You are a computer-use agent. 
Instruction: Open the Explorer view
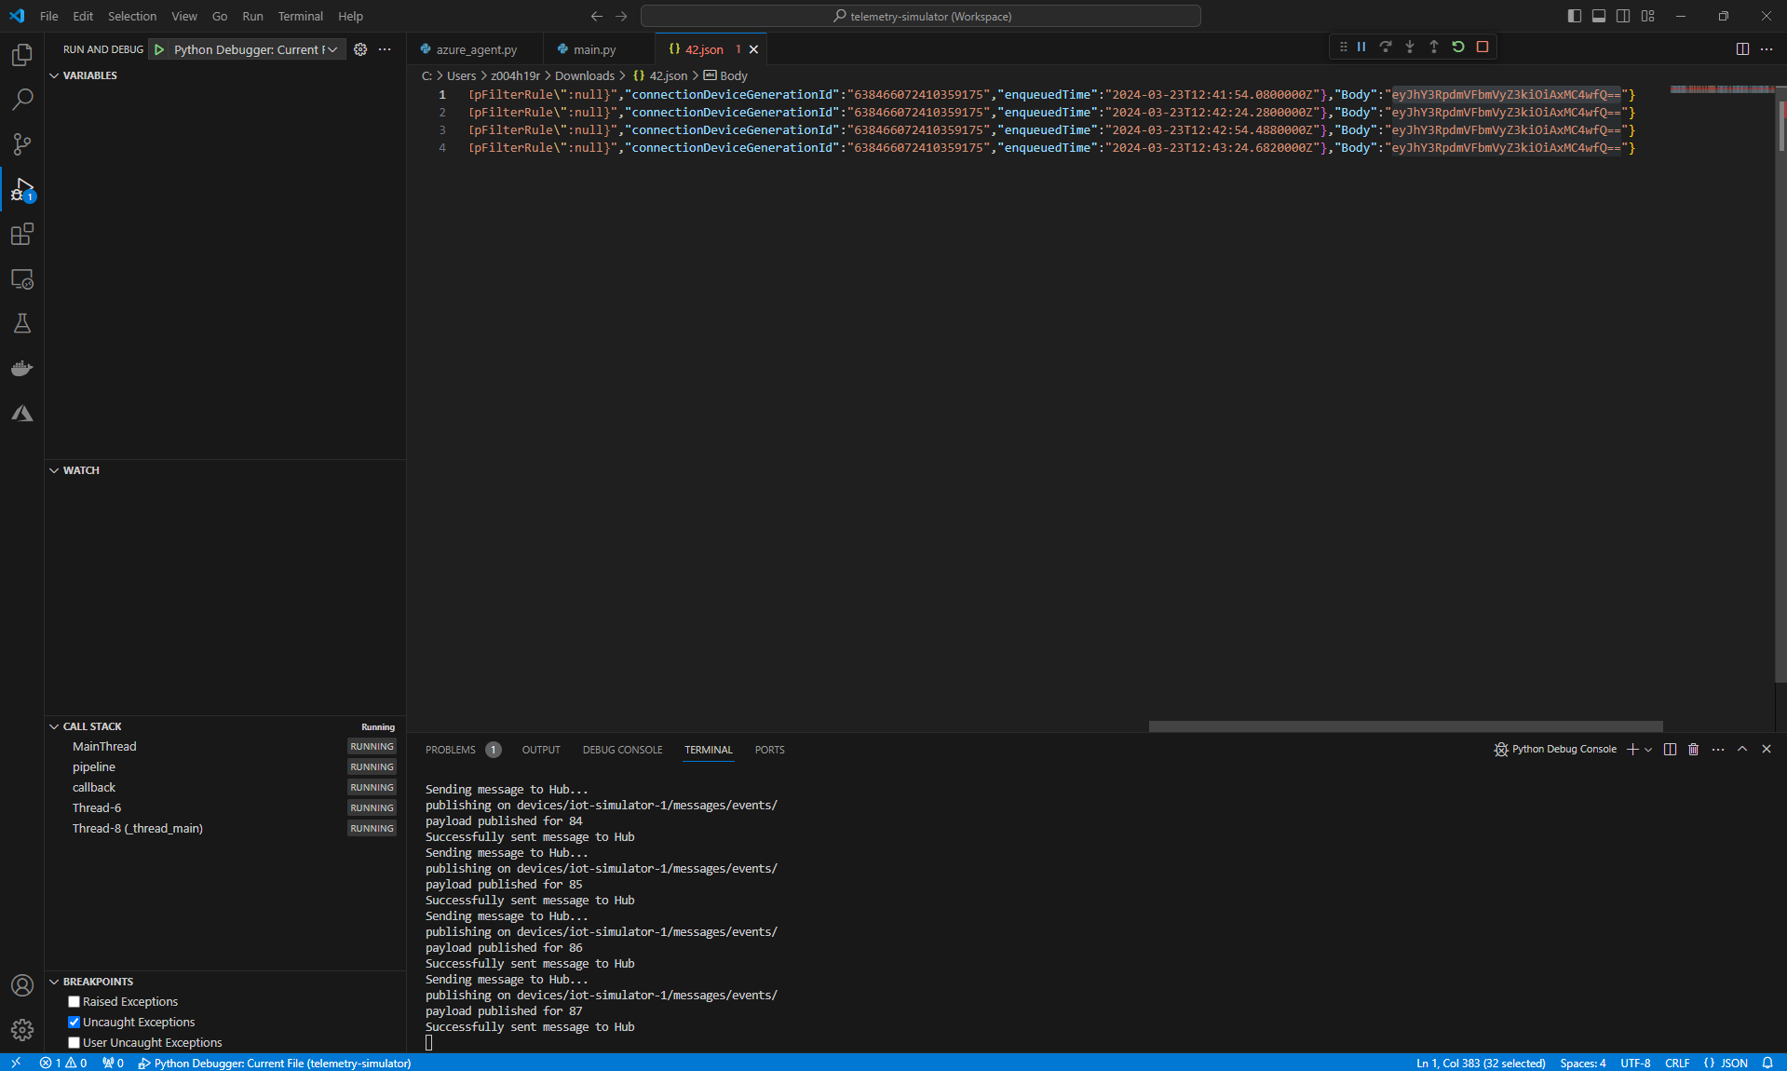point(21,56)
